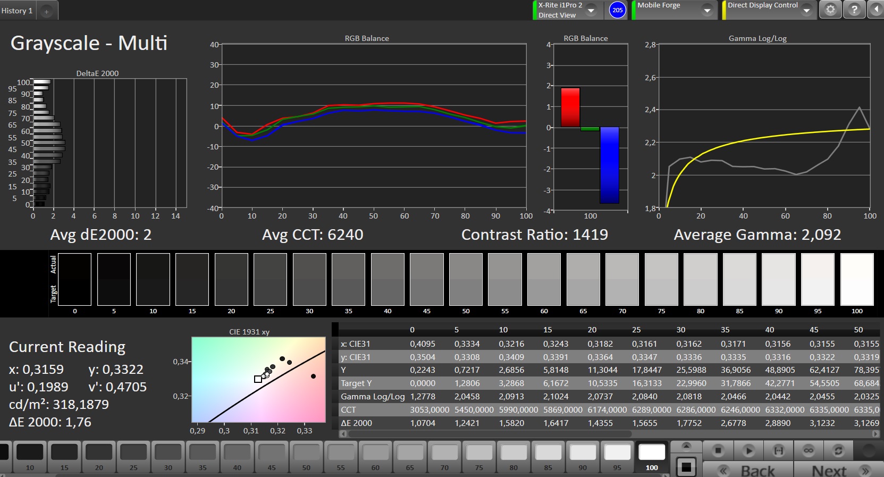
Task: Click the up-arrow above the pattern window icon
Action: [x=686, y=446]
